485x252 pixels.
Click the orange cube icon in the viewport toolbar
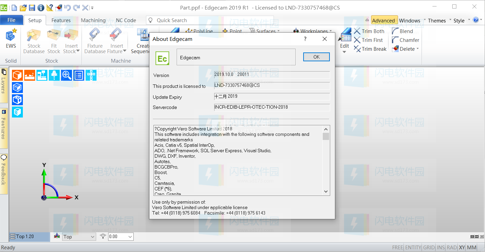(17, 75)
